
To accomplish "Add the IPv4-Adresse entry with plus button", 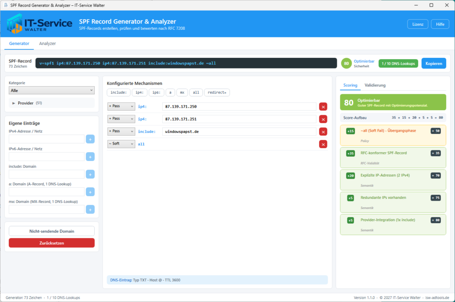I will tap(90, 139).
